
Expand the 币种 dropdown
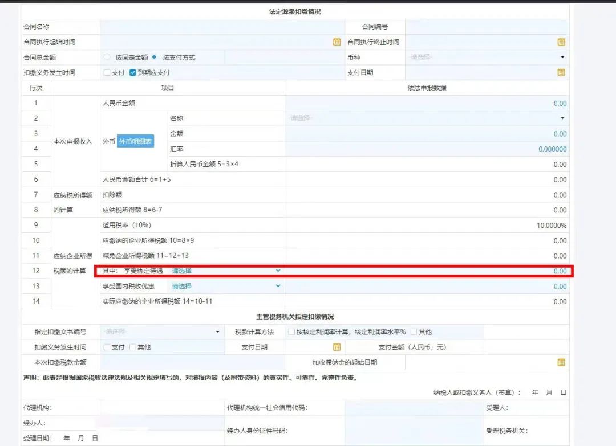(x=487, y=58)
